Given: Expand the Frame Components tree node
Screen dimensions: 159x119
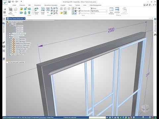Looking at the screenshot, I should [8, 55].
